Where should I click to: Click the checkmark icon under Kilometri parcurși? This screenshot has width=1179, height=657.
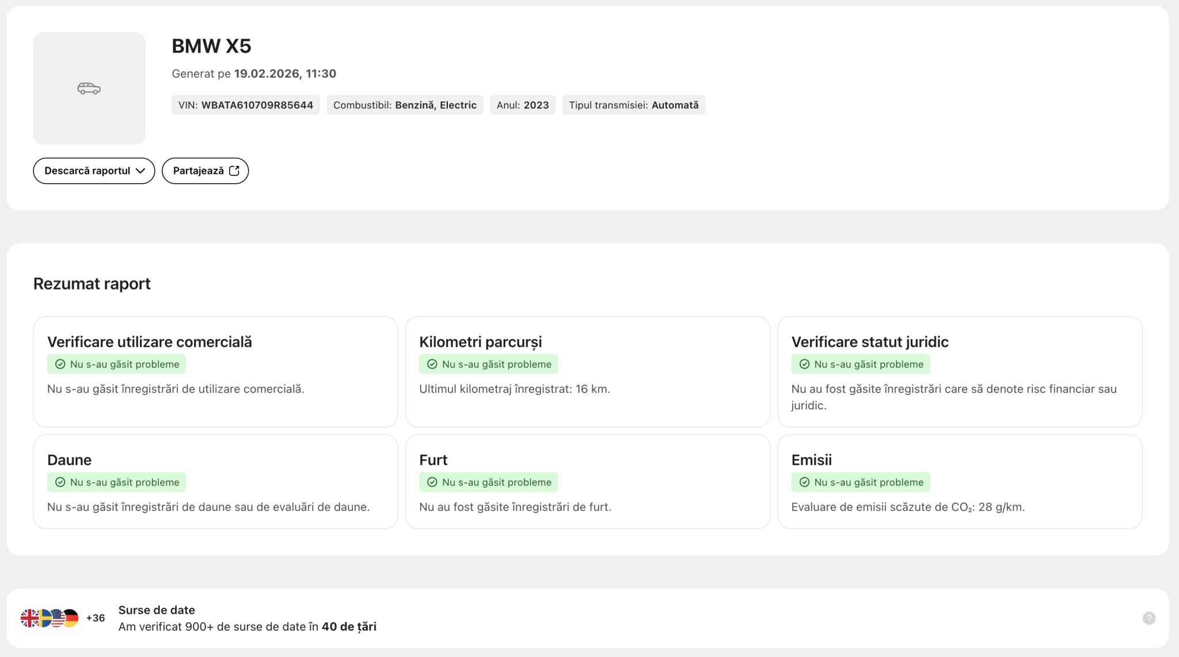click(432, 364)
